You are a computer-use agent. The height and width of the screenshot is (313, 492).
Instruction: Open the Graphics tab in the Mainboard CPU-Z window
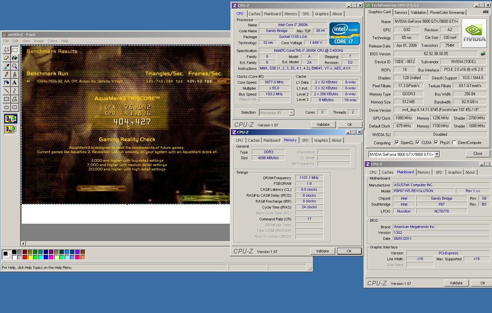tap(454, 172)
